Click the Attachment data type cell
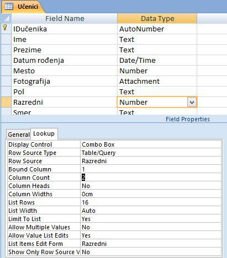227x258 pixels. (157, 81)
